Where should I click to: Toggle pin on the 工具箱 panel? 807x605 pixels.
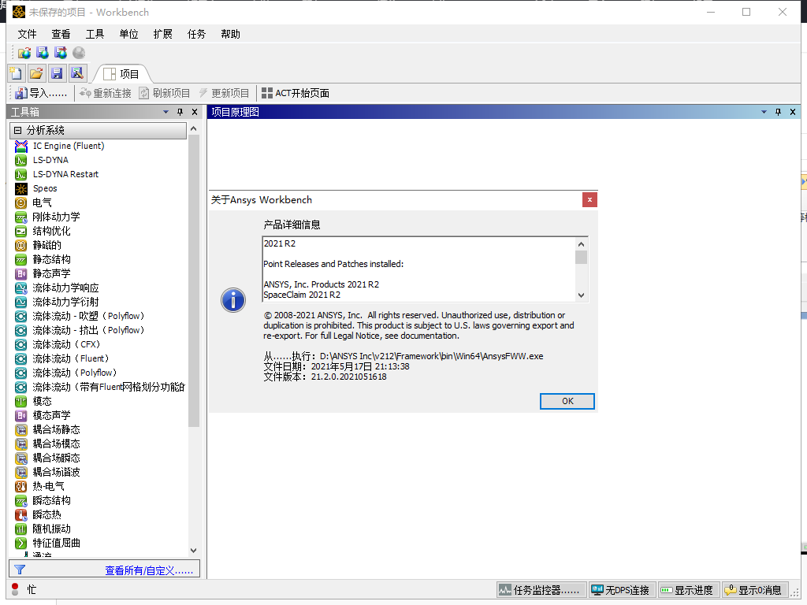[x=180, y=112]
